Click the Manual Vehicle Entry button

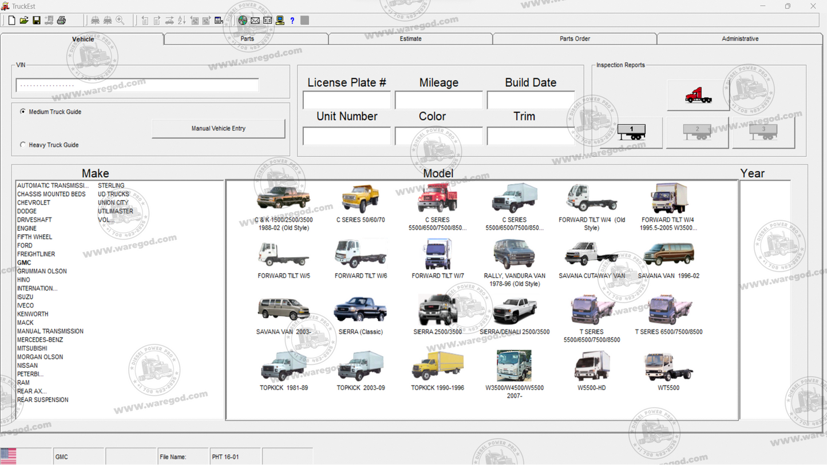[x=218, y=128]
